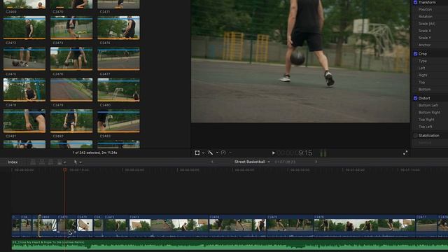This screenshot has height=252, width=448.
Task: Click the Rotation parameter label
Action: pyautogui.click(x=425, y=17)
